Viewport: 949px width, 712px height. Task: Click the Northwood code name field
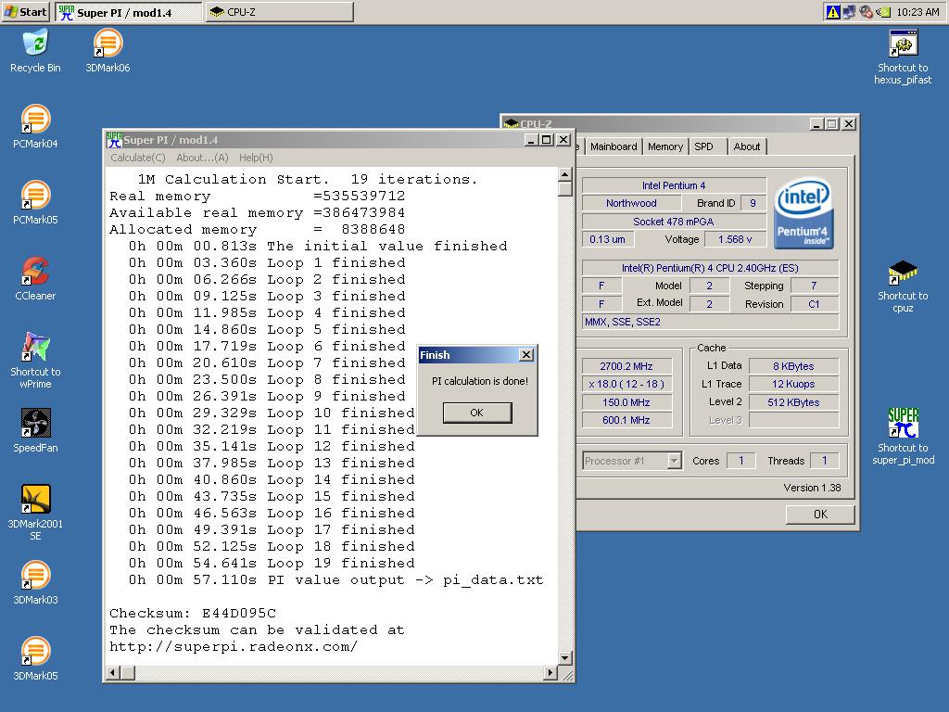631,203
